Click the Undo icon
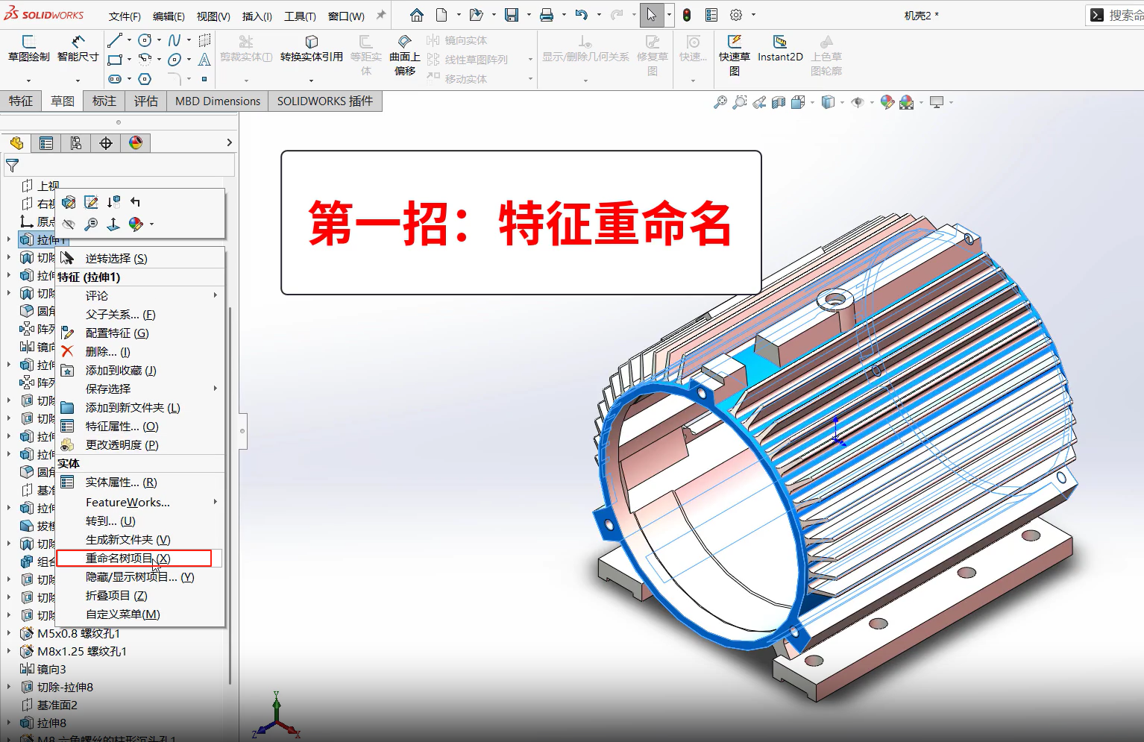The image size is (1144, 742). click(x=582, y=15)
